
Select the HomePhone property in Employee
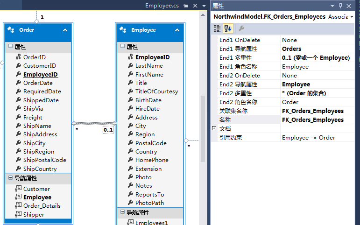click(152, 160)
